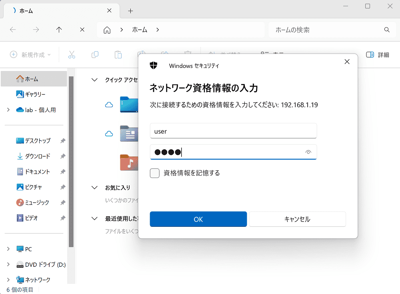The height and width of the screenshot is (294, 400).
Task: Close the Windows セキュリティ dialog
Action: click(347, 62)
